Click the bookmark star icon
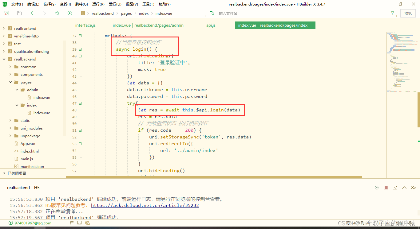 tap(57, 13)
